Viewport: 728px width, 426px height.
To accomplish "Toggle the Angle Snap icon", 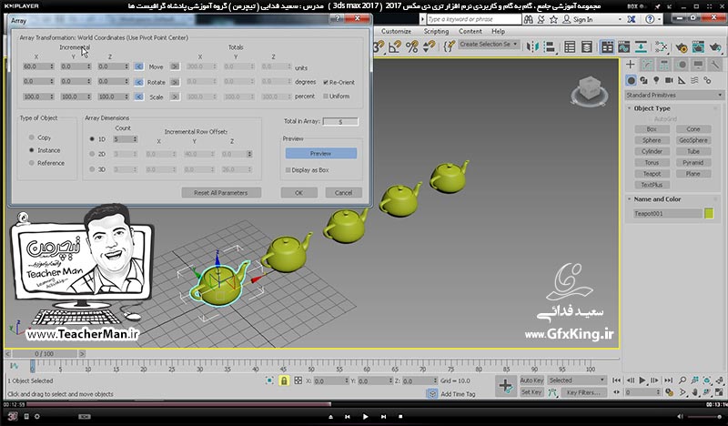I will [x=395, y=46].
